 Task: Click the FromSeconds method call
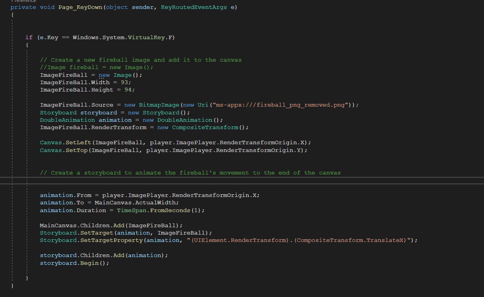tap(170, 210)
